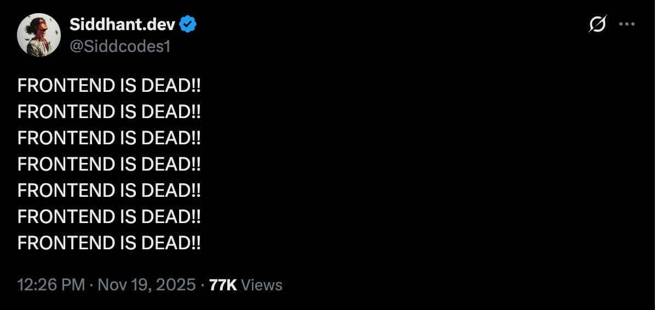Open the three-dot More options menu
655x310 pixels.
click(627, 24)
